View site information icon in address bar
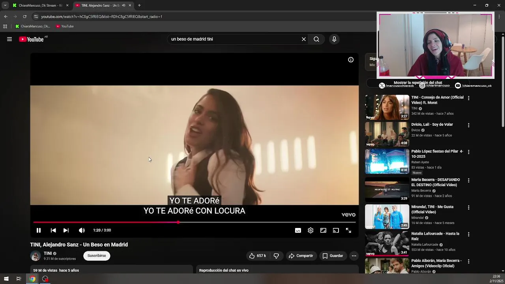 pyautogui.click(x=36, y=17)
